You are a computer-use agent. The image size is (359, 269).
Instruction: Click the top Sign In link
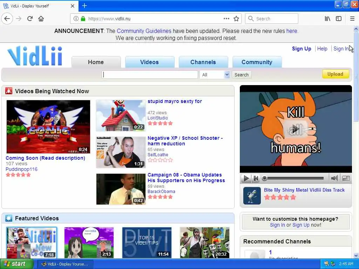341,49
